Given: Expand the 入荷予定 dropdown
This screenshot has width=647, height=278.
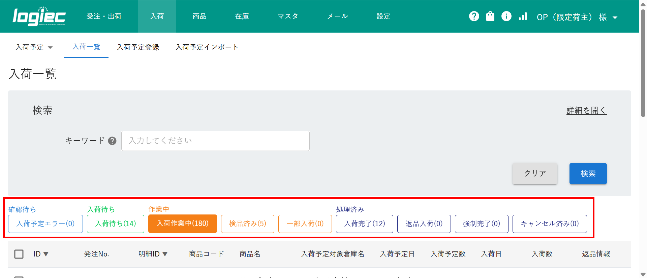Looking at the screenshot, I should pyautogui.click(x=34, y=47).
